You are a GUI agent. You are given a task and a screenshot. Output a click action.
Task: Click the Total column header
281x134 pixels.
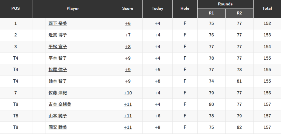(267, 8)
